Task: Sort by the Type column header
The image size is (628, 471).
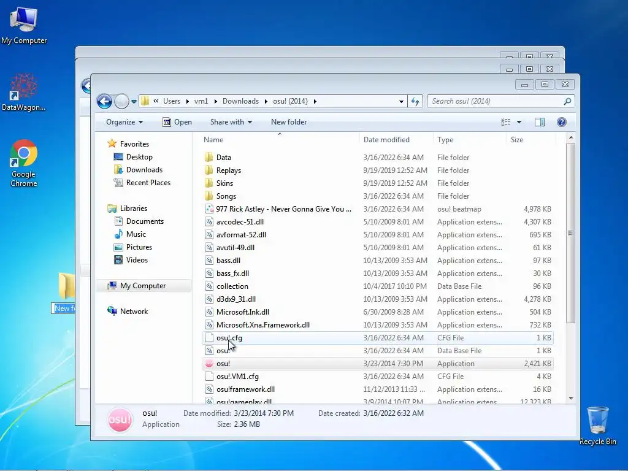Action: (445, 140)
